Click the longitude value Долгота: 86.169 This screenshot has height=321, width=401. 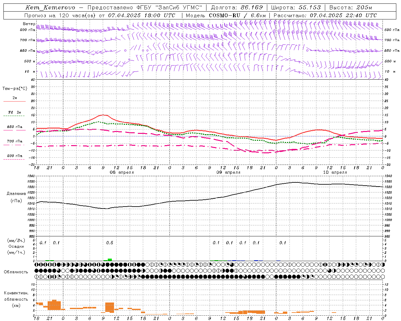pyautogui.click(x=237, y=8)
